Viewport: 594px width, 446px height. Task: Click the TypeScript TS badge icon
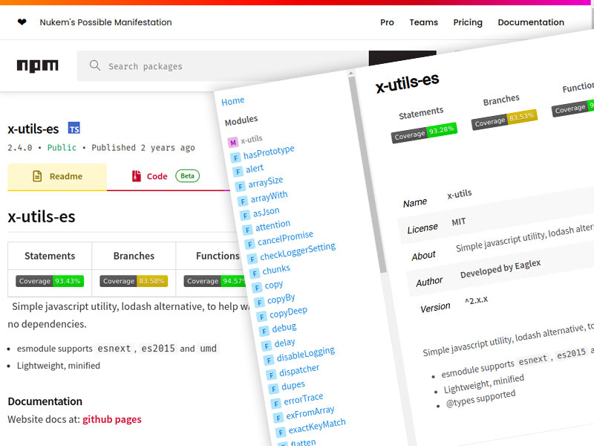(x=74, y=128)
